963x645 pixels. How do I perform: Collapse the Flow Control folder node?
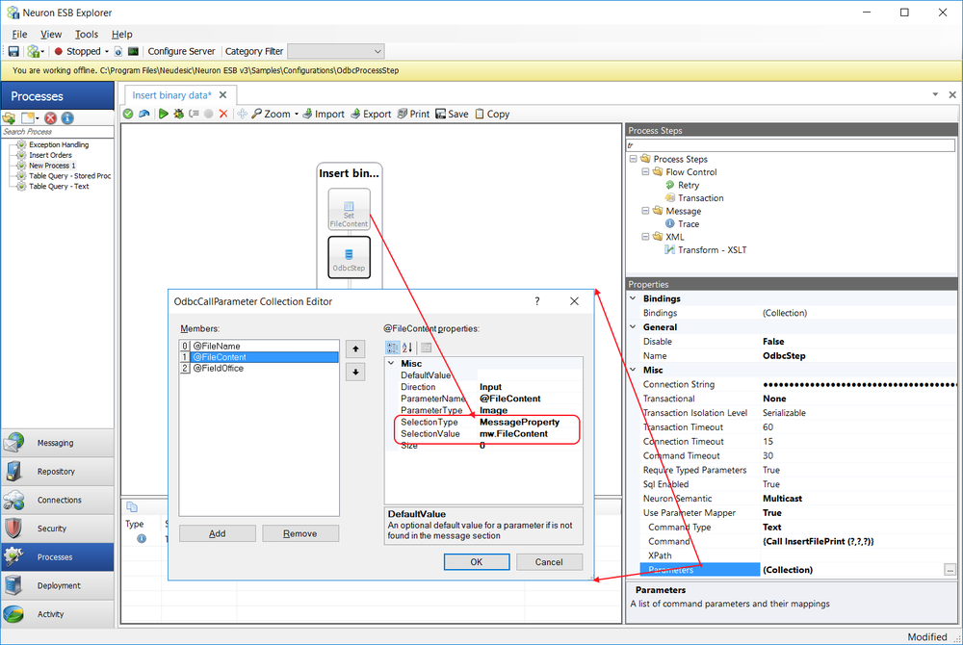coord(645,171)
